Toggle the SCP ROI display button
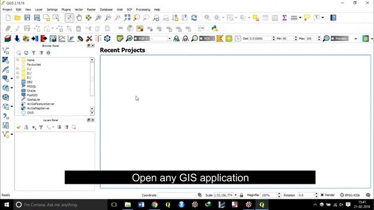Image resolution: width=374 pixels, height=210 pixels. (x=207, y=38)
